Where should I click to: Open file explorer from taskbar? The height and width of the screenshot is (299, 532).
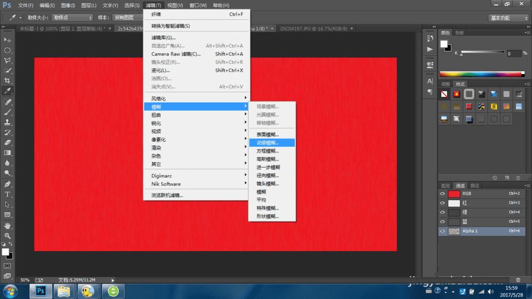(64, 291)
